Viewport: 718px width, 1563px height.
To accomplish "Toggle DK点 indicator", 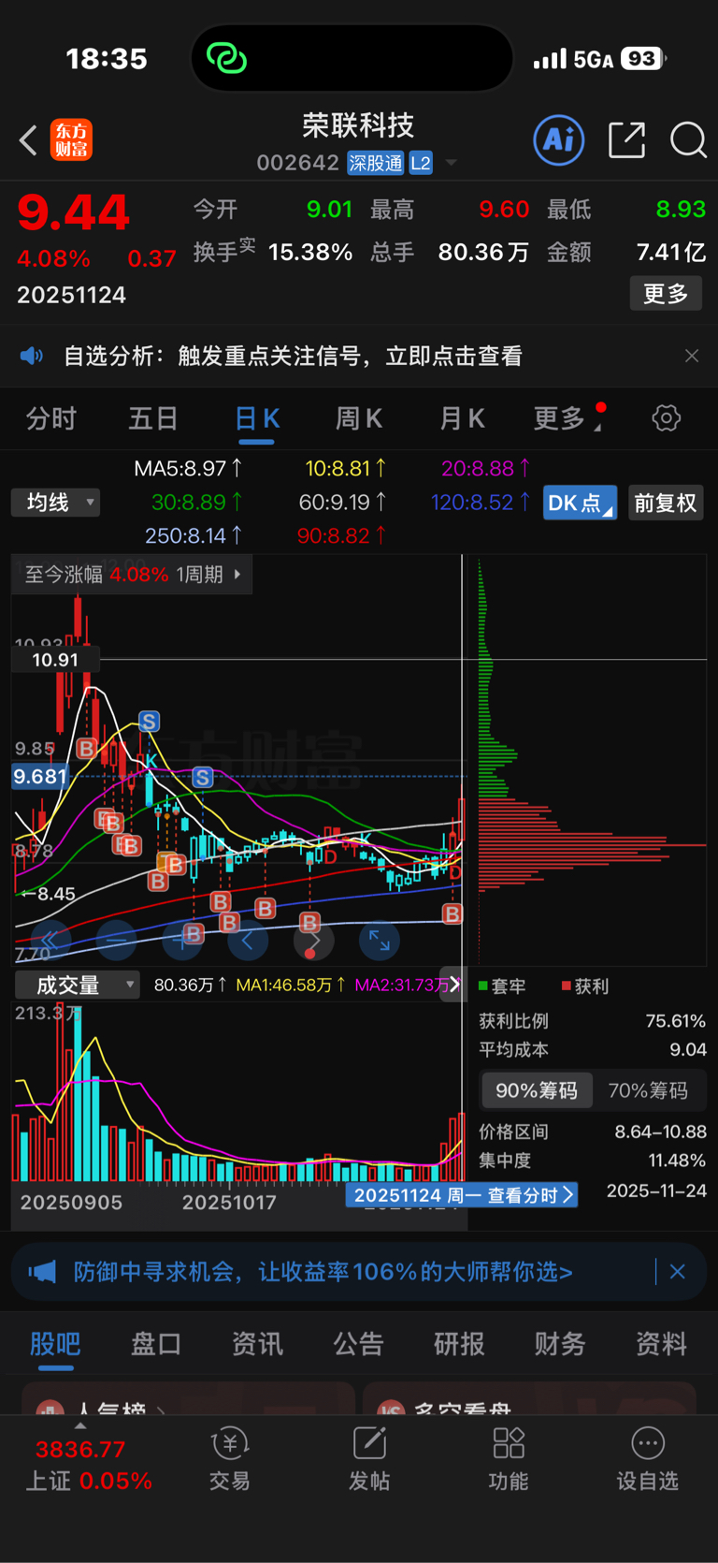I will pos(580,503).
